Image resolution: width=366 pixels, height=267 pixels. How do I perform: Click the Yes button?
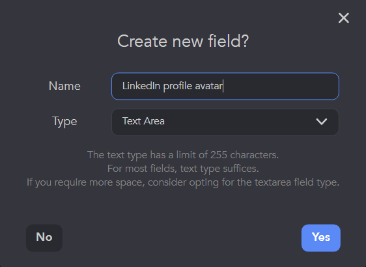coord(320,238)
